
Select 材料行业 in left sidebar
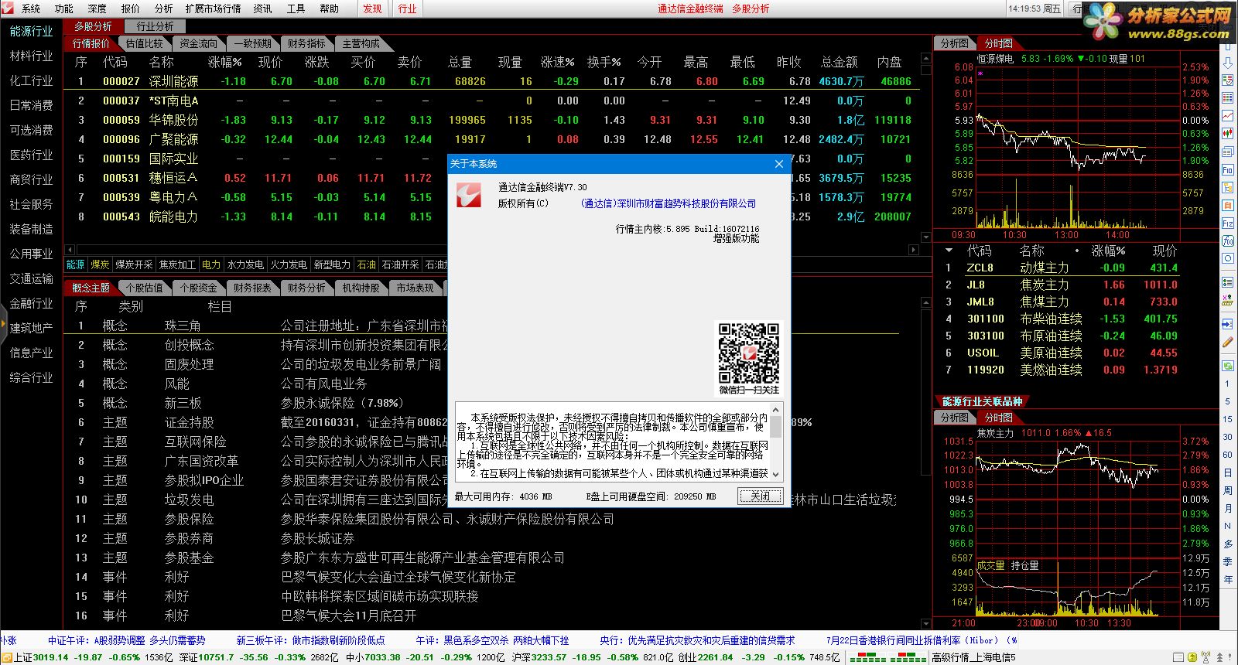pyautogui.click(x=32, y=56)
